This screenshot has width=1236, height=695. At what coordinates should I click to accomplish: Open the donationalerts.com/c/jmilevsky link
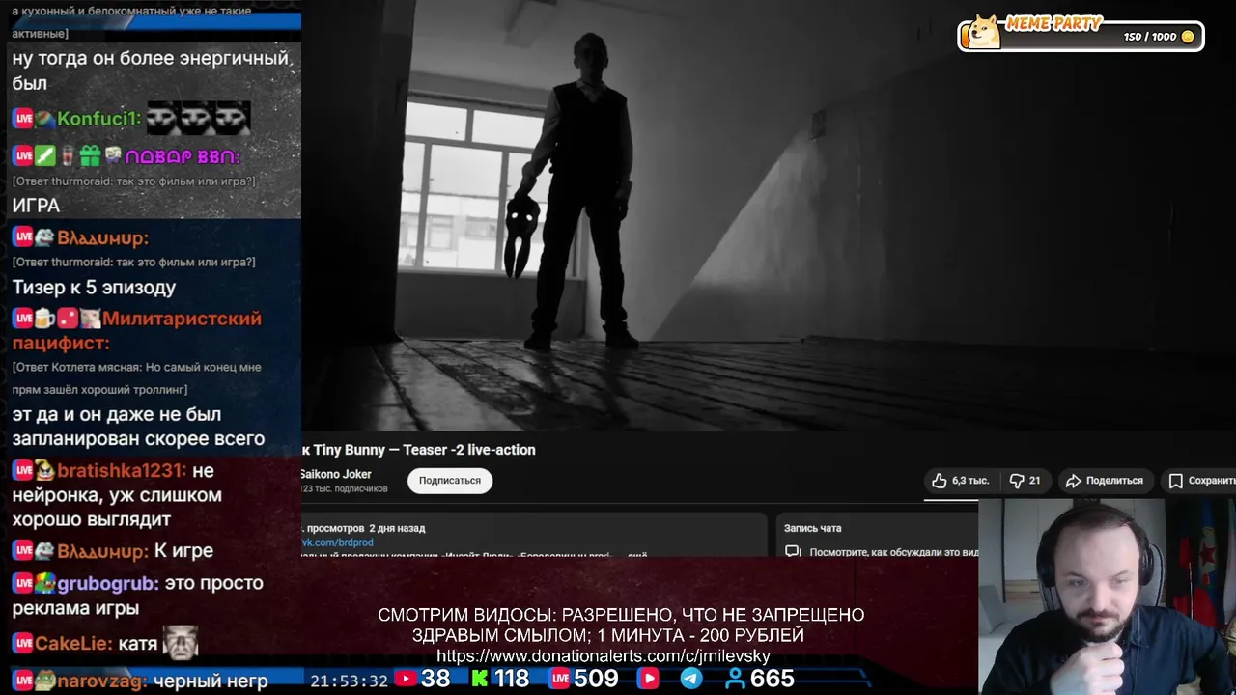[604, 656]
